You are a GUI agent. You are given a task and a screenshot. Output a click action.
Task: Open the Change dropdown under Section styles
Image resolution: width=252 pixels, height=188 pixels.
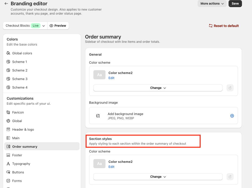tap(158, 177)
